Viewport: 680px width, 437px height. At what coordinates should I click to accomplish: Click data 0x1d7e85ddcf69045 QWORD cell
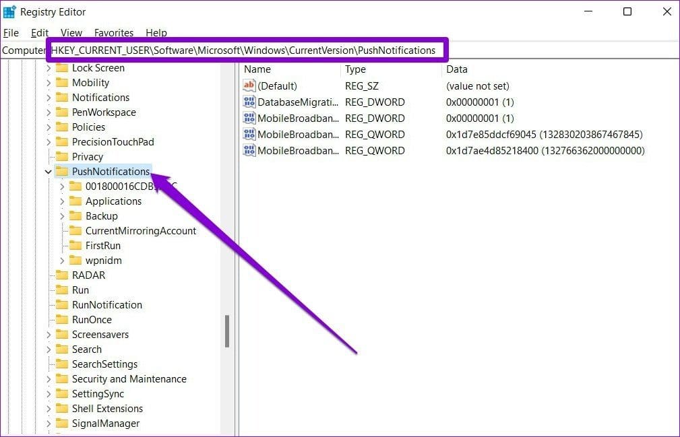tap(544, 135)
